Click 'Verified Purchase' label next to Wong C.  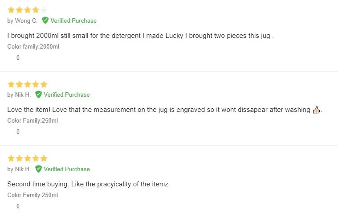73,21
